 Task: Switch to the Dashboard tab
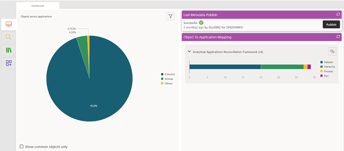tap(37, 6)
